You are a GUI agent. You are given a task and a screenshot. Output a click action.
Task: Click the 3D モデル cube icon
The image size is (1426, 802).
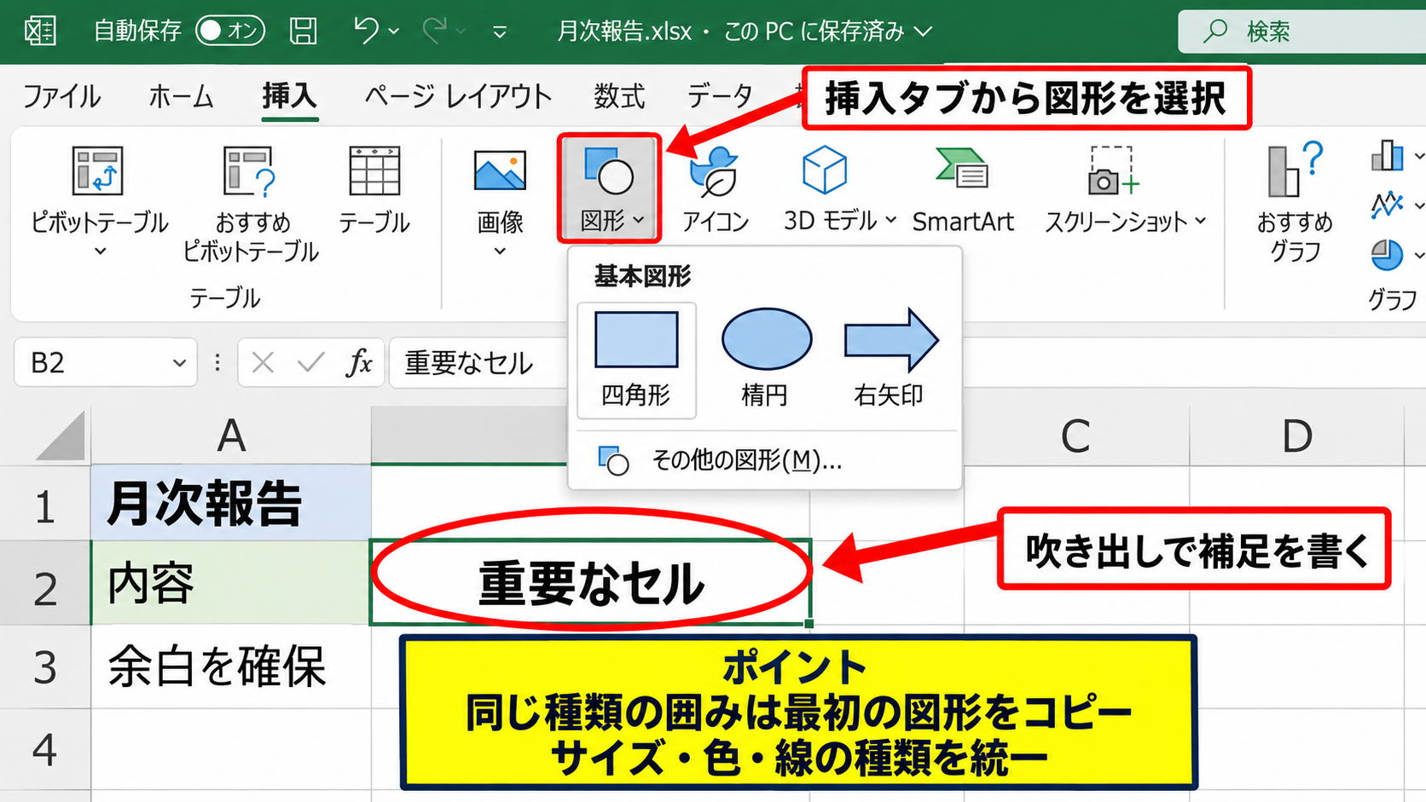pyautogui.click(x=825, y=169)
